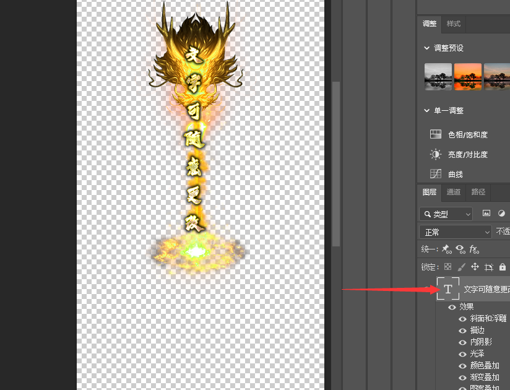Click the canvas vertical scrollbar

[336, 164]
